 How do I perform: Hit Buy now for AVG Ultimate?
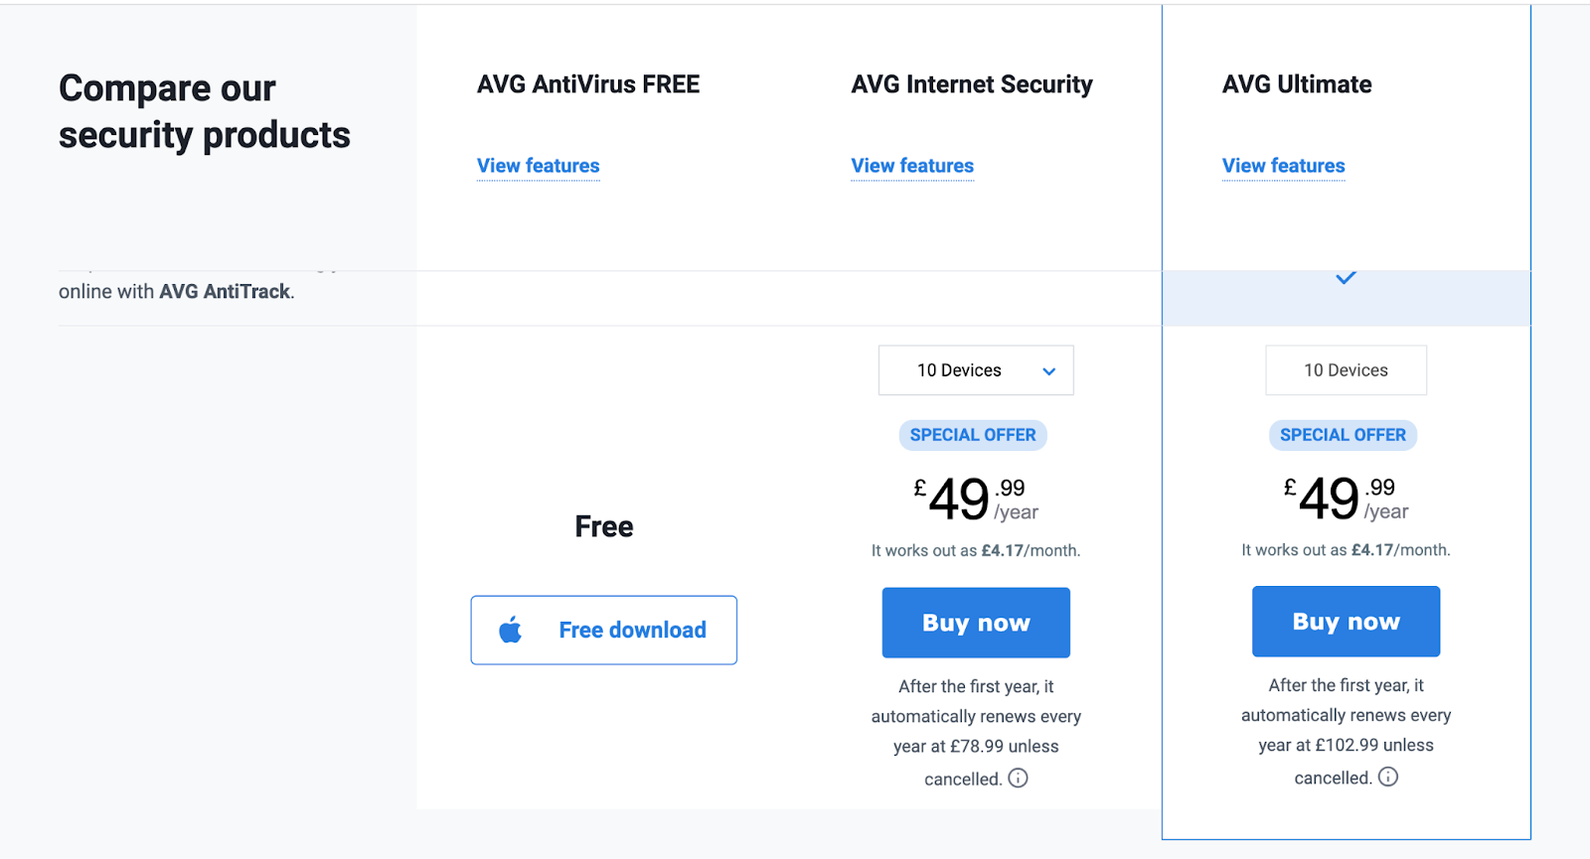click(x=1346, y=622)
